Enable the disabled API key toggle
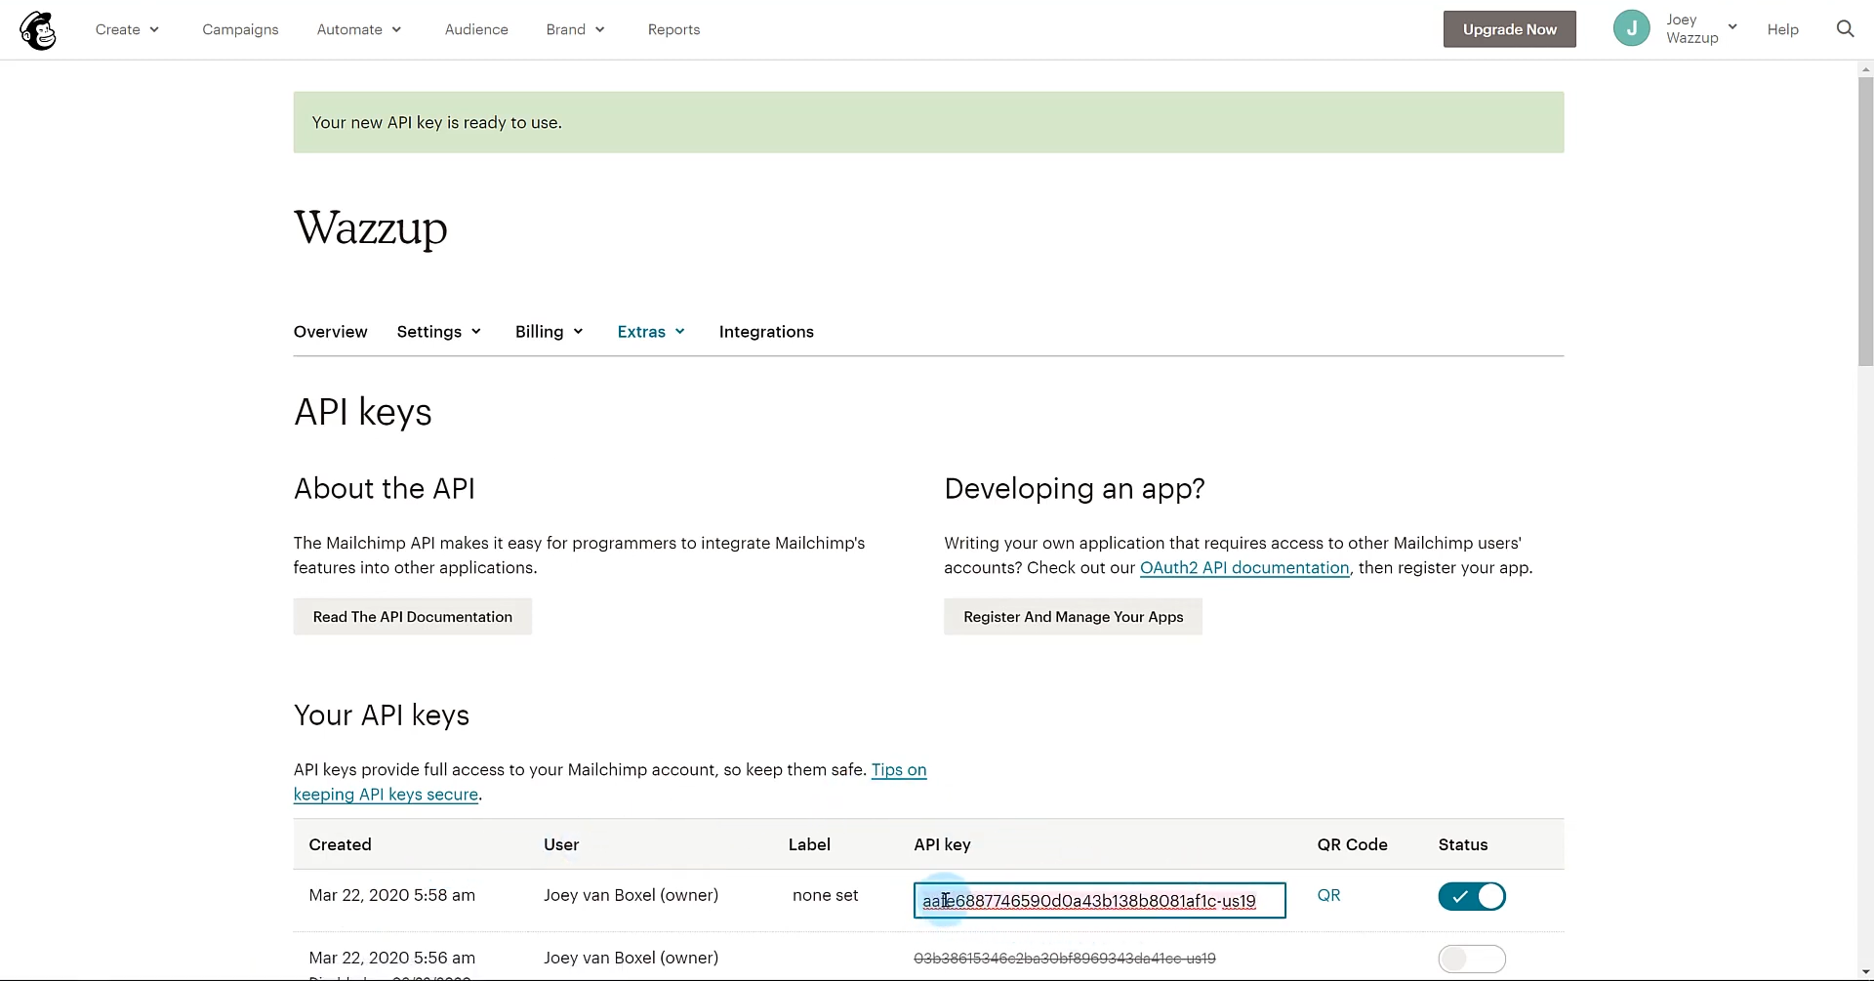 (x=1472, y=959)
